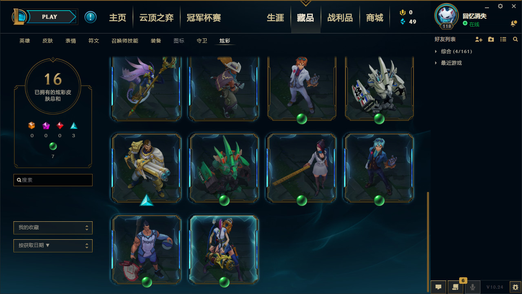
Task: Open the missions icon with badge 6
Action: click(x=456, y=287)
